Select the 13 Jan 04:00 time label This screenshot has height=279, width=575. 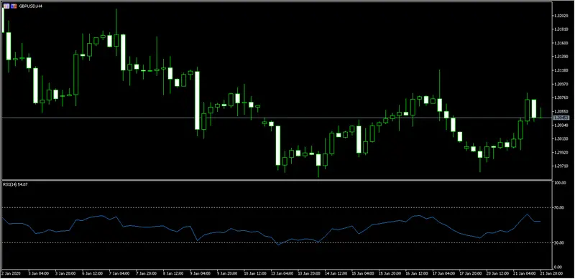pyautogui.click(x=281, y=273)
